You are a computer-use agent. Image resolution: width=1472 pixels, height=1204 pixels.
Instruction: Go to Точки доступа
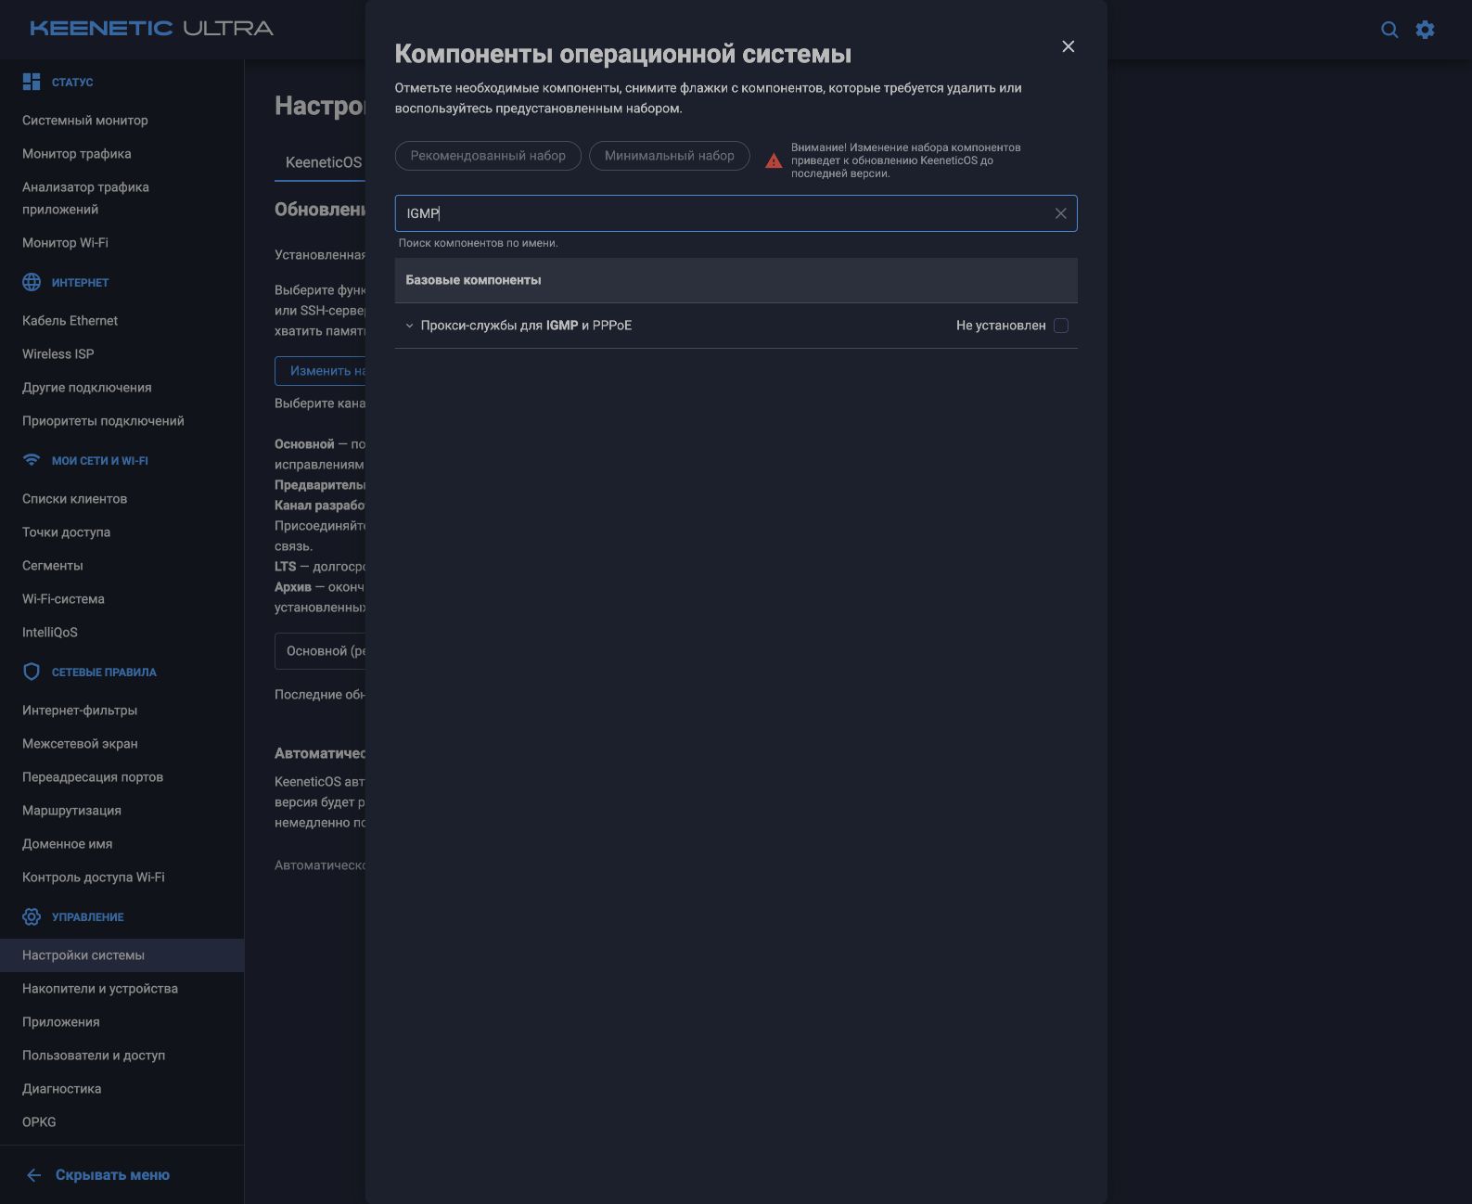pyautogui.click(x=67, y=532)
